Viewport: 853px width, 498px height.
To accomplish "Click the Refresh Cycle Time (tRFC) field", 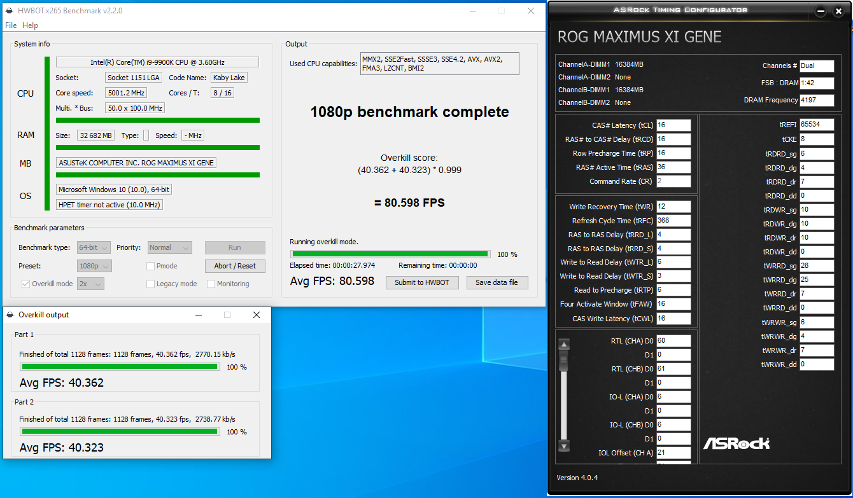I will point(673,221).
